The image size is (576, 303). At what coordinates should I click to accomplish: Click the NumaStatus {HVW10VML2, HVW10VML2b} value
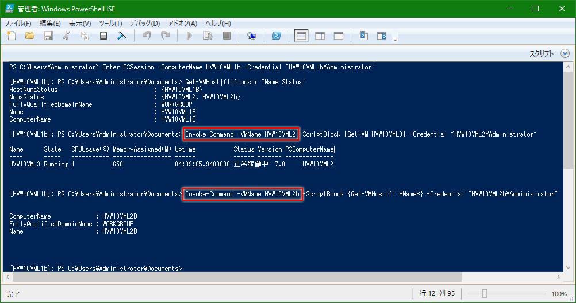[201, 97]
